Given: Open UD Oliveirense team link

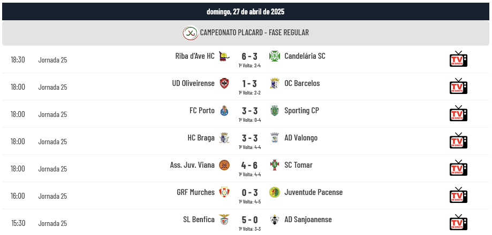Looking at the screenshot, I should (x=193, y=83).
